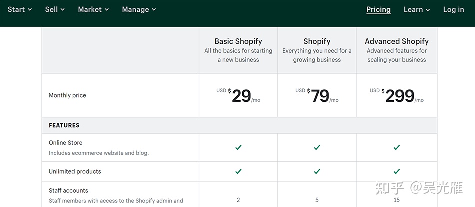Click the $29/mo price
The width and height of the screenshot is (475, 207).
(x=238, y=96)
